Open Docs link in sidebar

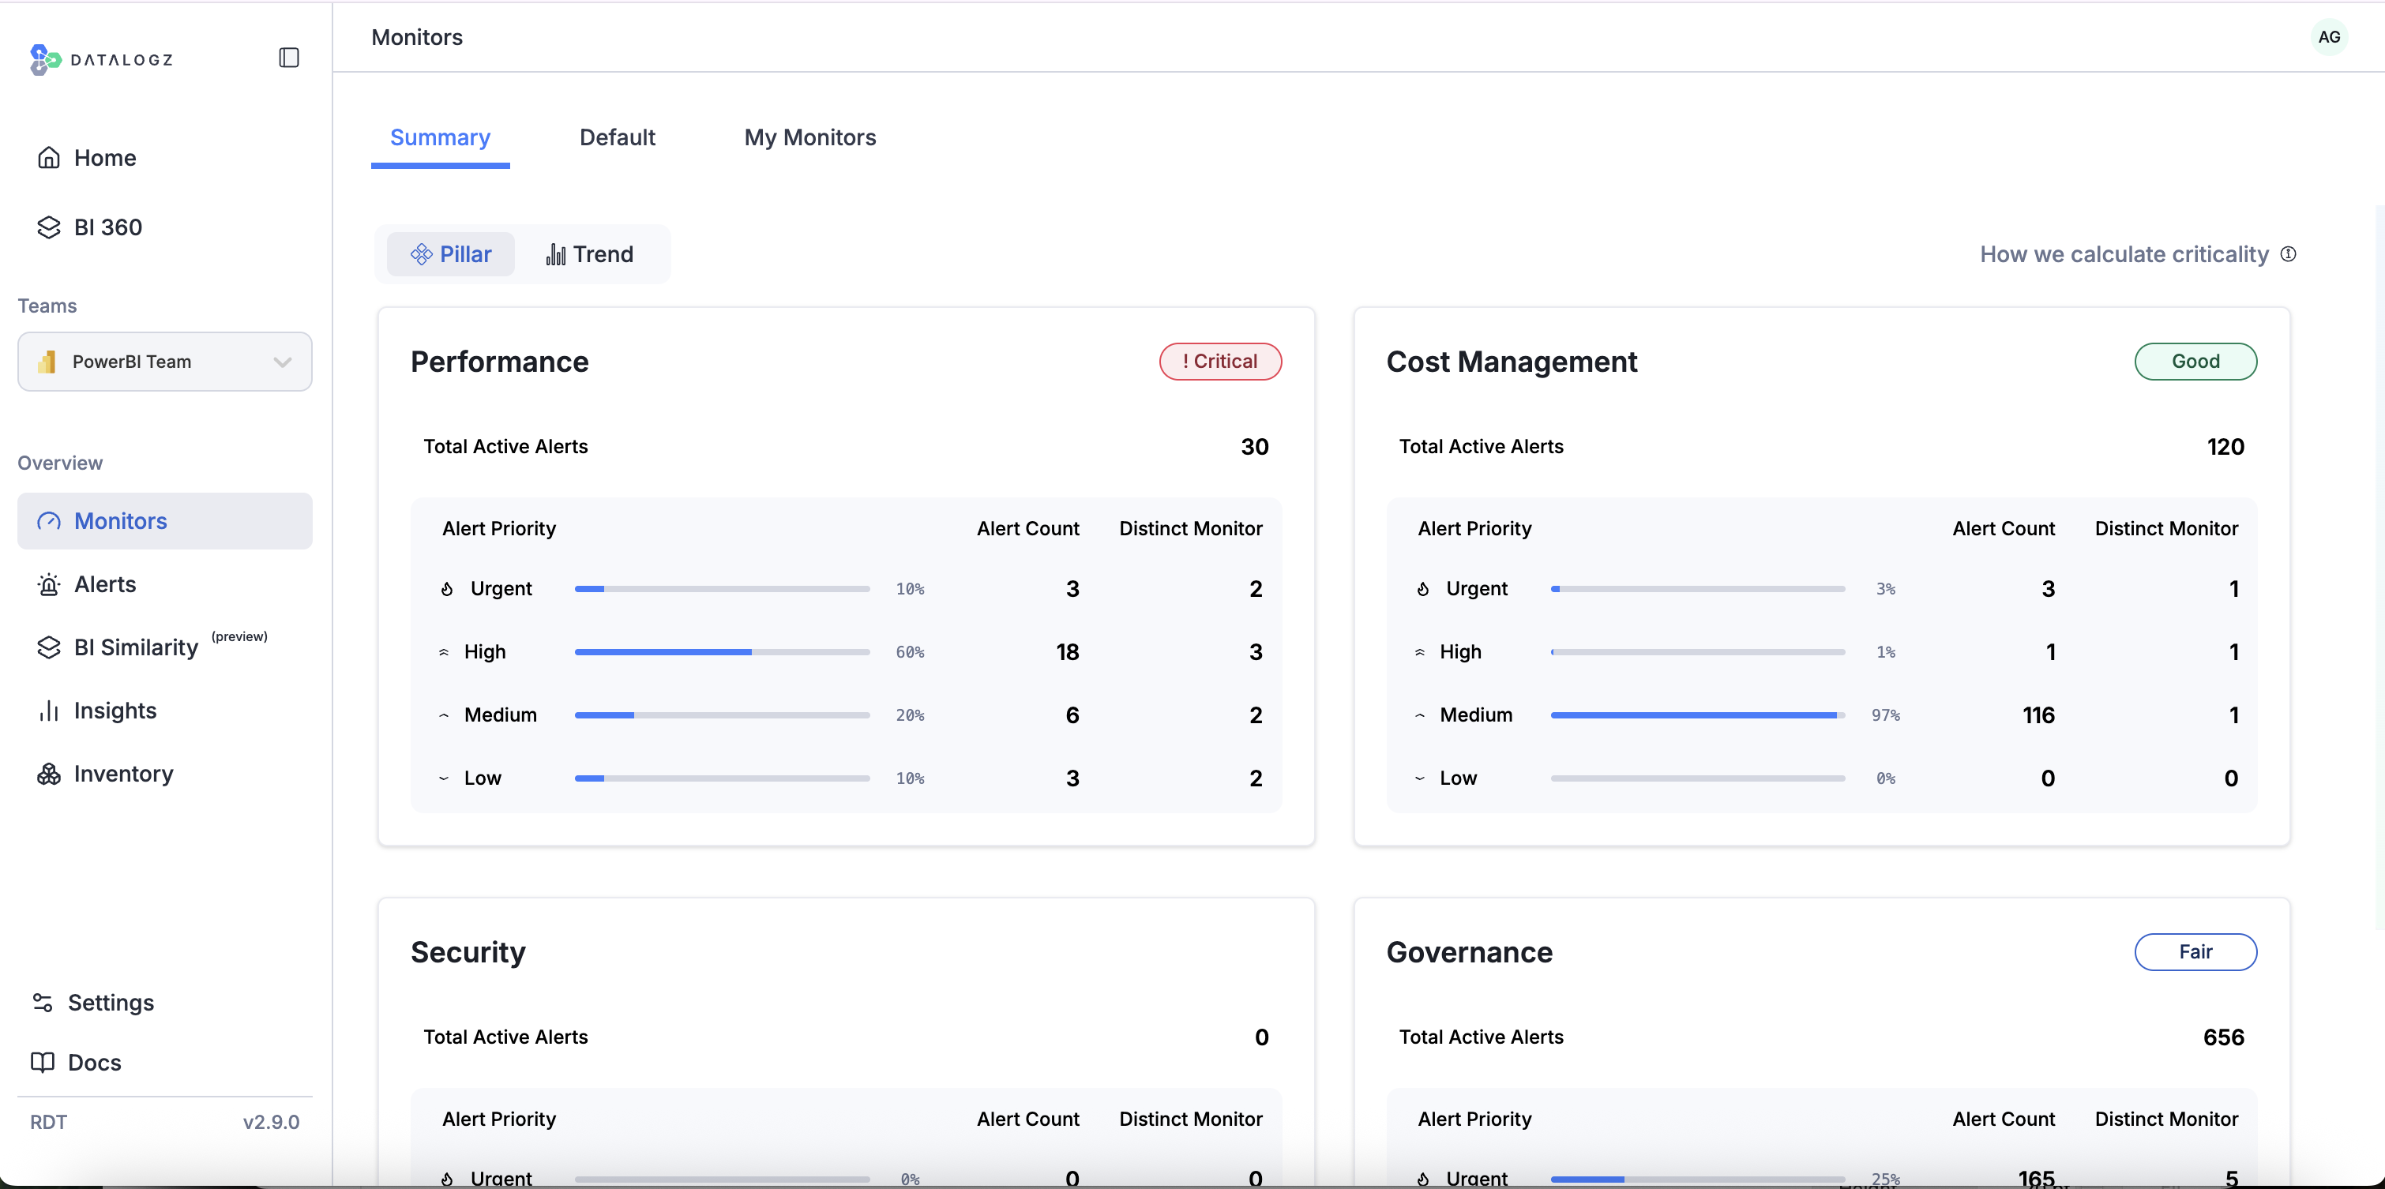coord(95,1062)
